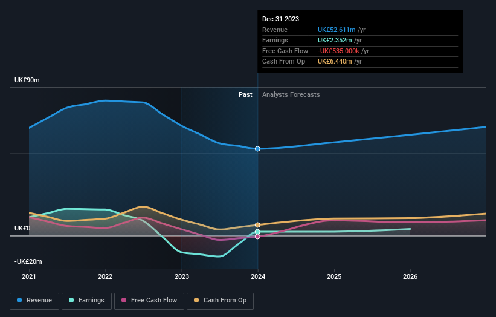Click the pink Free Cash Flow data point
Viewport: 496px width, 317px height.
257,237
